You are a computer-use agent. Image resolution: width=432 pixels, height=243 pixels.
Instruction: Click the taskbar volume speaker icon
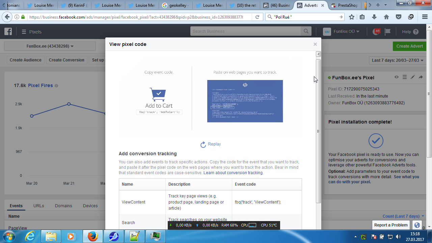click(x=398, y=237)
